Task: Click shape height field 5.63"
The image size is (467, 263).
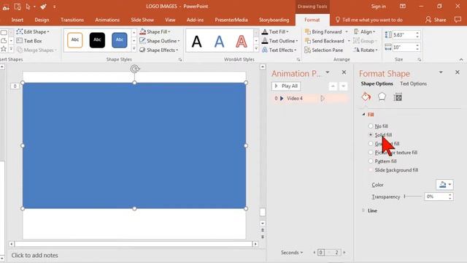Action: (x=404, y=35)
